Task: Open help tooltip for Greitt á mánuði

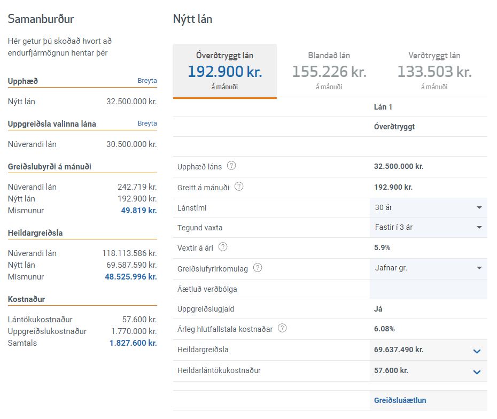Action: pyautogui.click(x=239, y=187)
